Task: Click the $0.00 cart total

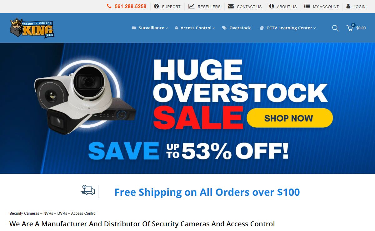Action: click(x=361, y=28)
